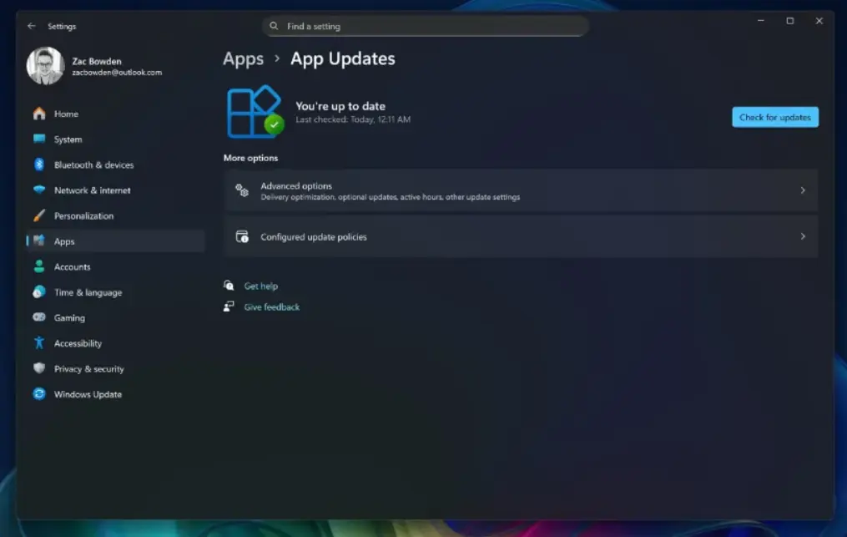
Task: Click the Home icon in sidebar
Action: click(x=38, y=114)
